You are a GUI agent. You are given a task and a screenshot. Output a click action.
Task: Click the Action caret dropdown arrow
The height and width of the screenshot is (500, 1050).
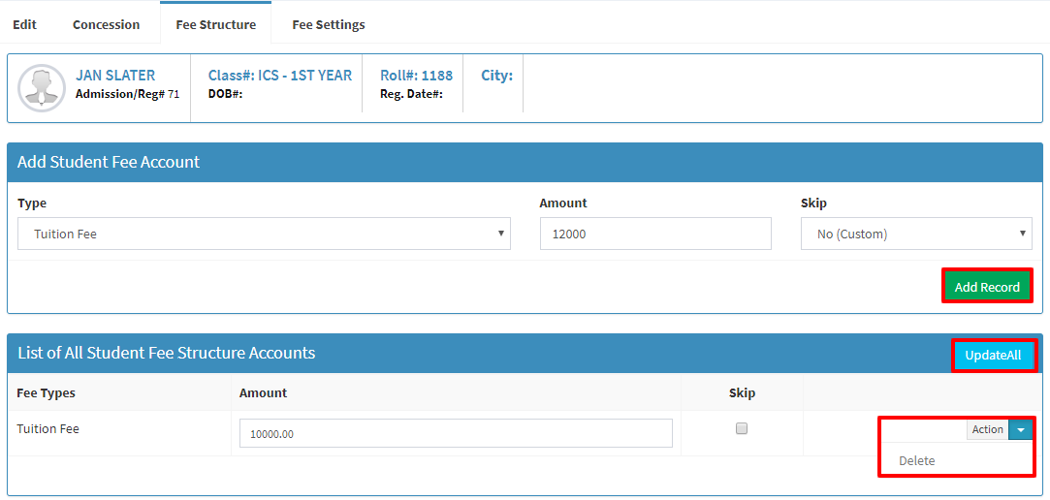[x=1020, y=429]
